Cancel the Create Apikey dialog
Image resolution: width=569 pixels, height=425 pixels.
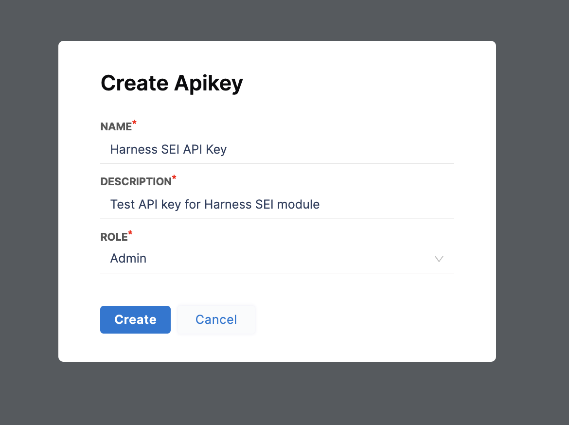(x=216, y=319)
